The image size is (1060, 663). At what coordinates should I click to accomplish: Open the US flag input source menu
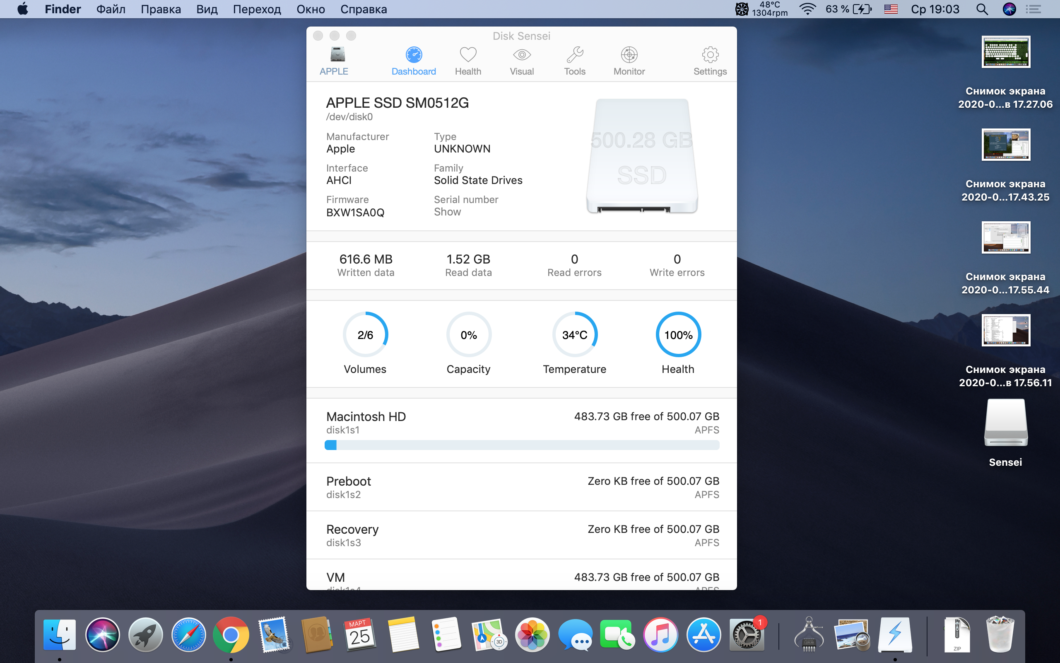pos(891,9)
